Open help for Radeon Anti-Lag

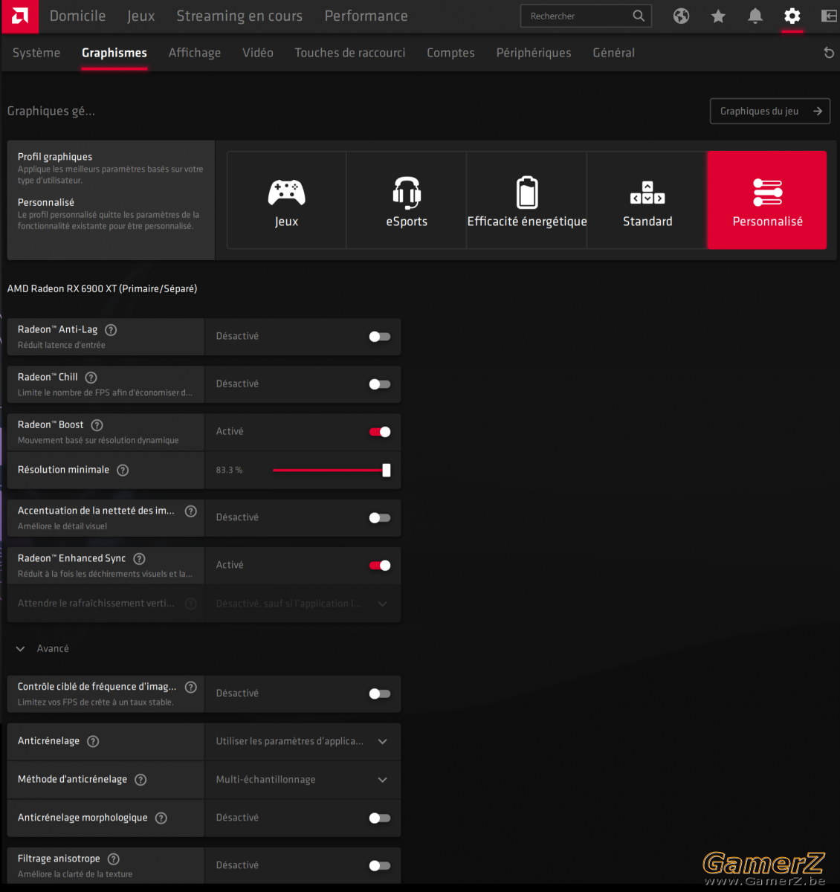point(111,330)
